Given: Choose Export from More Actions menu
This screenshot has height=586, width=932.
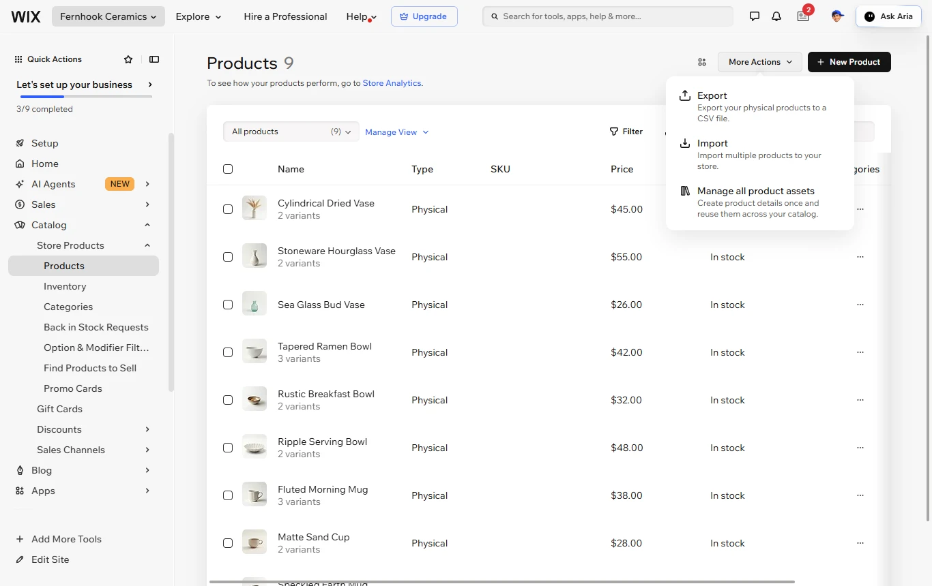Looking at the screenshot, I should (760, 106).
